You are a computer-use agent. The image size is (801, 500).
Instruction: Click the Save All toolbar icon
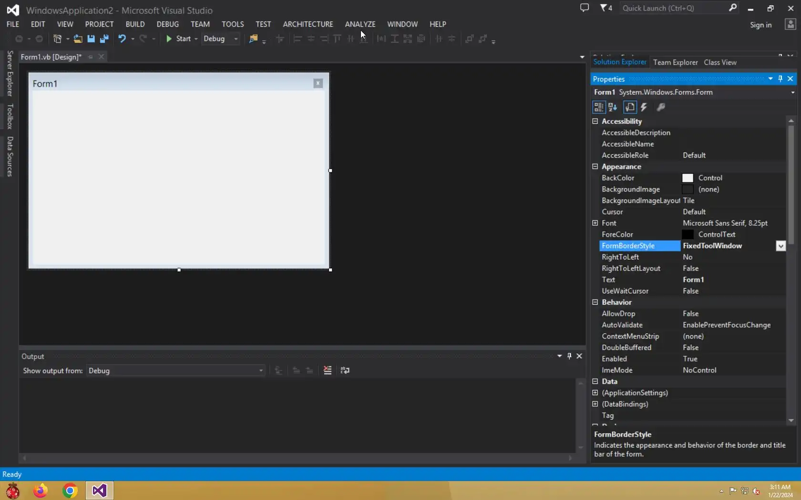[x=104, y=39]
